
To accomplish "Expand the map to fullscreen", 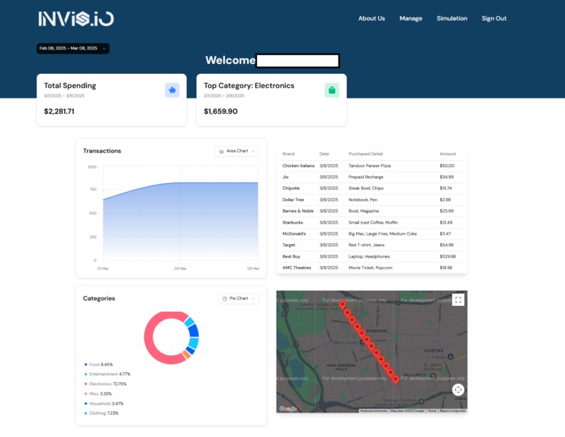I will (458, 300).
